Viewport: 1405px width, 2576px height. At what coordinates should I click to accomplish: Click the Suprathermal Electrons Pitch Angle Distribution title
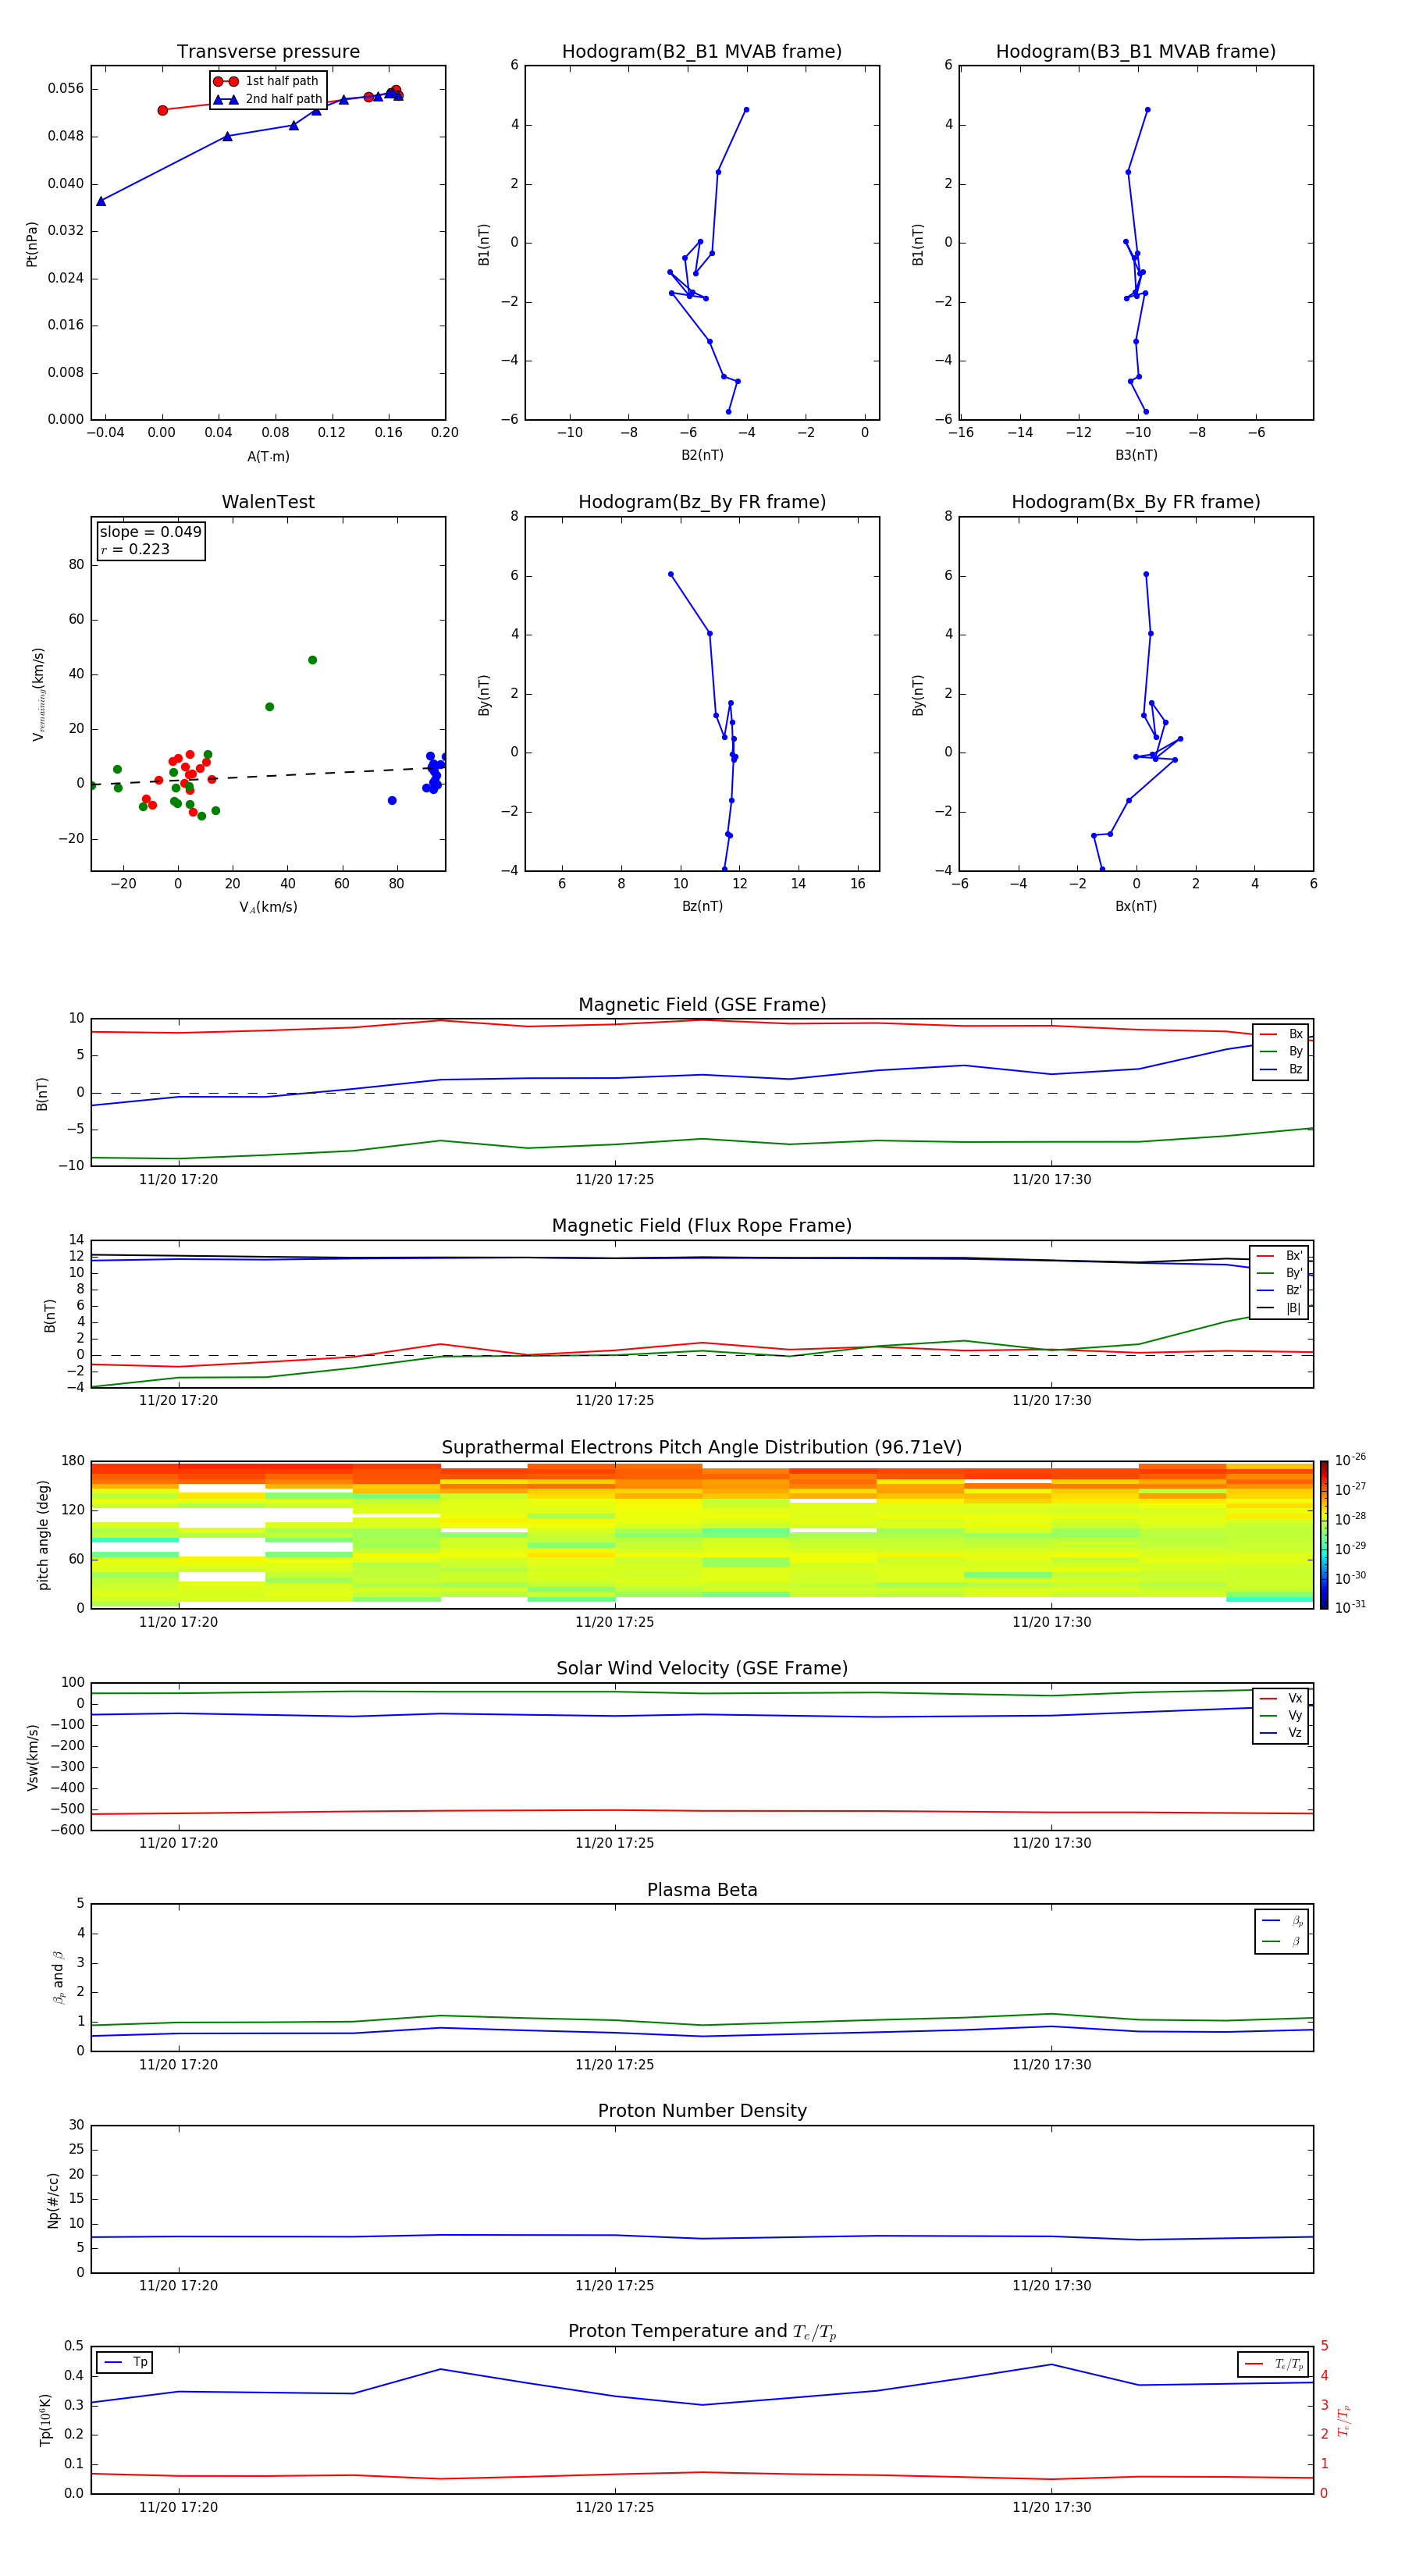[702, 1448]
